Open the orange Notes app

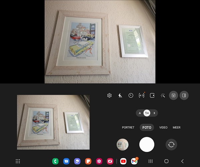tap(88, 161)
